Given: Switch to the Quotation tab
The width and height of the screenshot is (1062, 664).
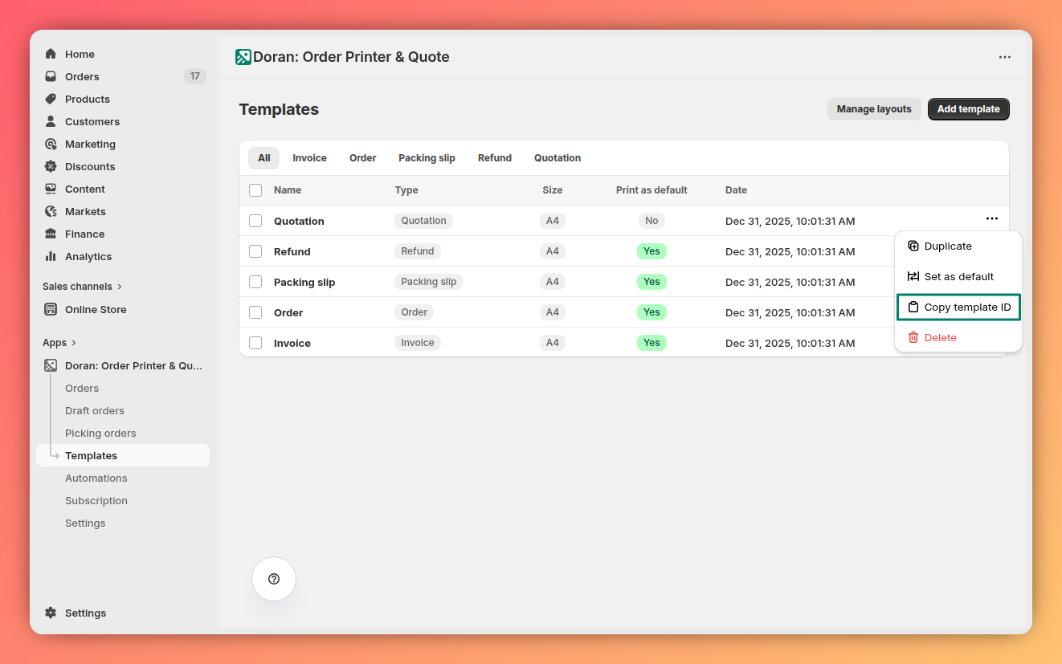Looking at the screenshot, I should (558, 158).
